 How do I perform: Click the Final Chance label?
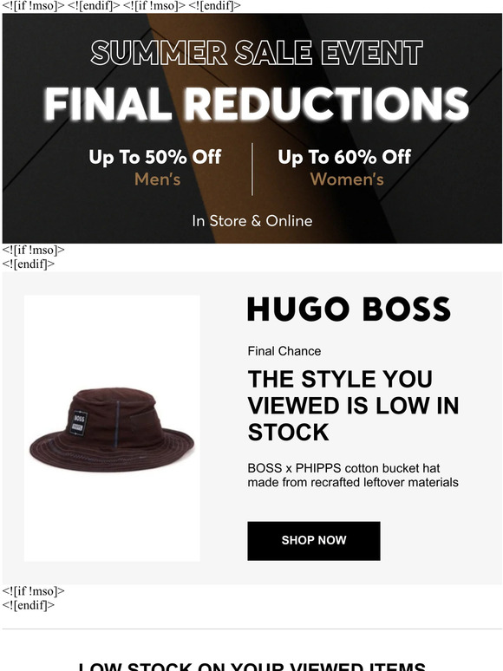click(x=284, y=351)
